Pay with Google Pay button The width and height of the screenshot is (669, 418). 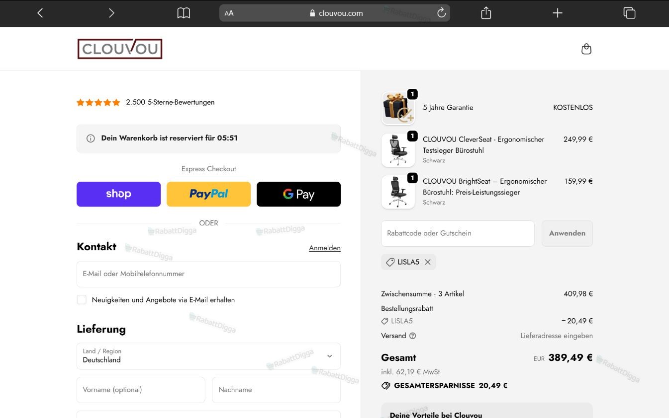pyautogui.click(x=298, y=194)
